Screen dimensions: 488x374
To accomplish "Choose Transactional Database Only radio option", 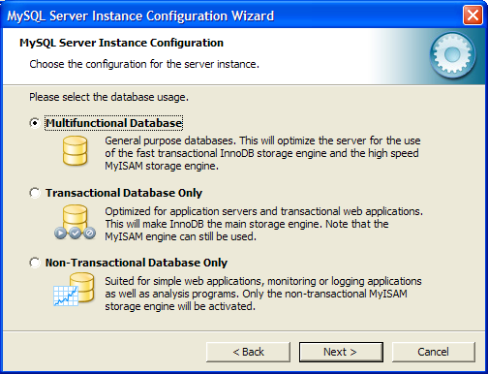I will (x=35, y=193).
